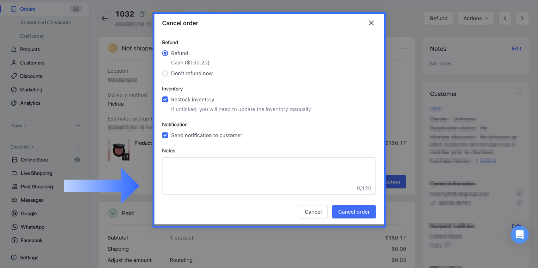Viewport: 538px width, 268px height.
Task: Toggle Send notification to customer checkbox
Action: pyautogui.click(x=165, y=135)
